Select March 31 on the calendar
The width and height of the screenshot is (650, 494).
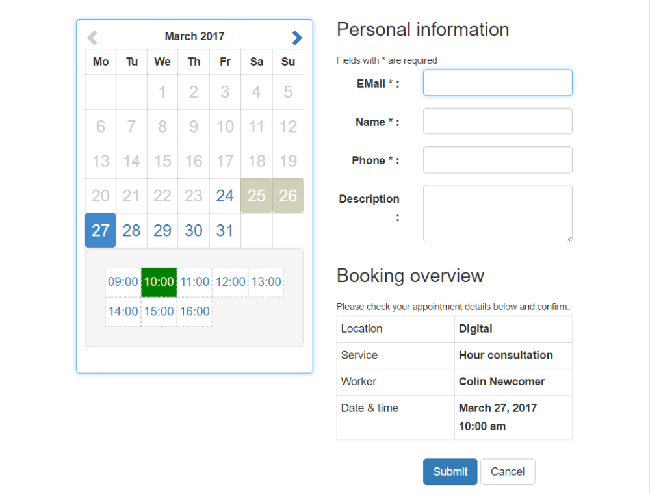(224, 230)
